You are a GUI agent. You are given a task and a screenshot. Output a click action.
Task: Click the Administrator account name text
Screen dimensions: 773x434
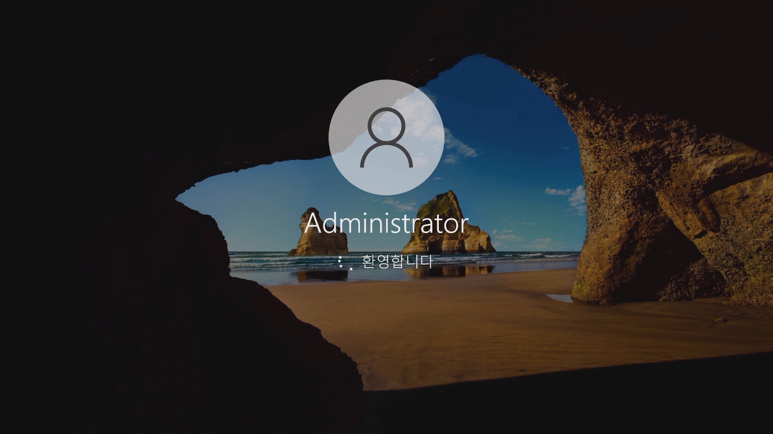point(386,223)
